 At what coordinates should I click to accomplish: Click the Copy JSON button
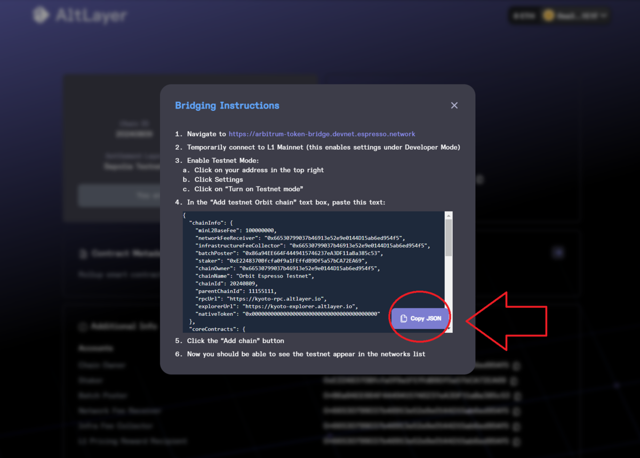420,318
